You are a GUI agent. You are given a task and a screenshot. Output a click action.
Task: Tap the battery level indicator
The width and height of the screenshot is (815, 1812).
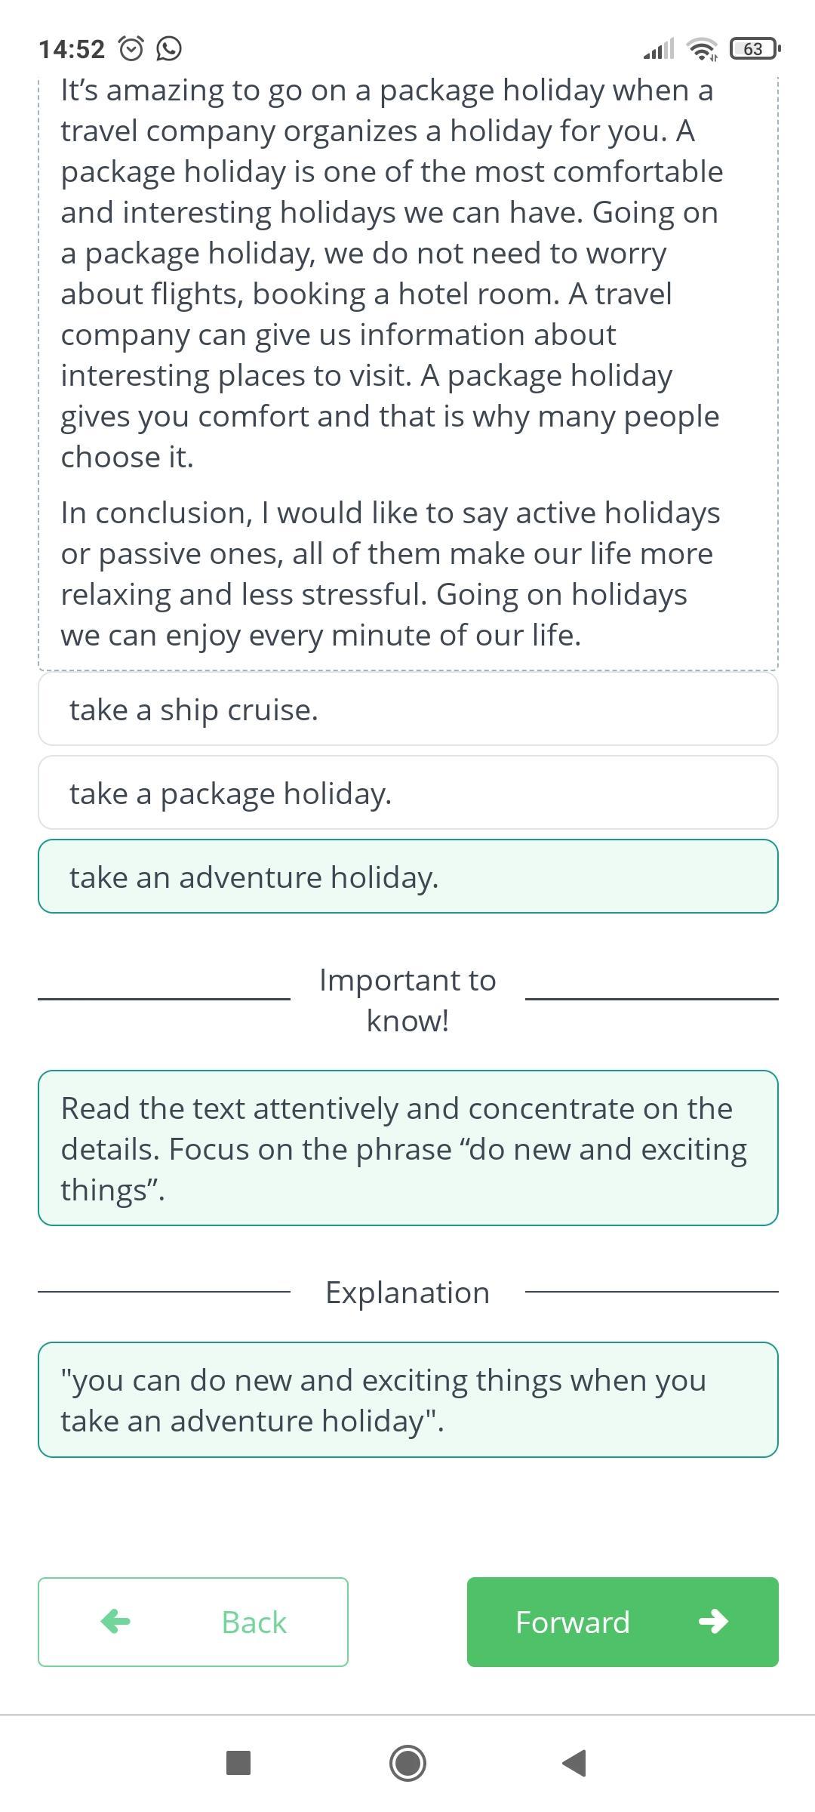click(755, 49)
